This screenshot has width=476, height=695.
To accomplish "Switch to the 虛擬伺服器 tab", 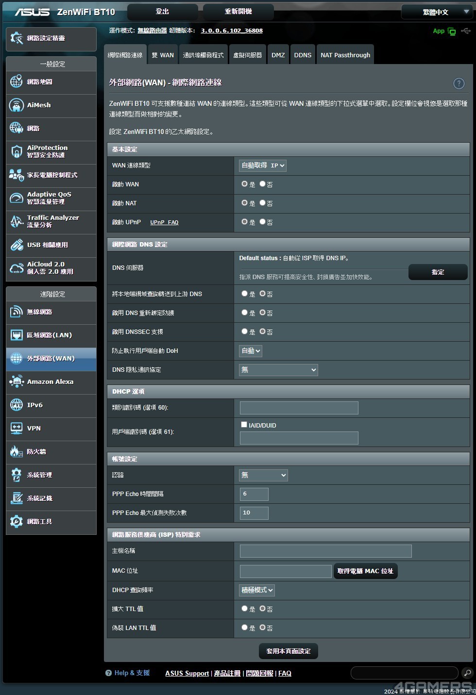I will [x=248, y=55].
